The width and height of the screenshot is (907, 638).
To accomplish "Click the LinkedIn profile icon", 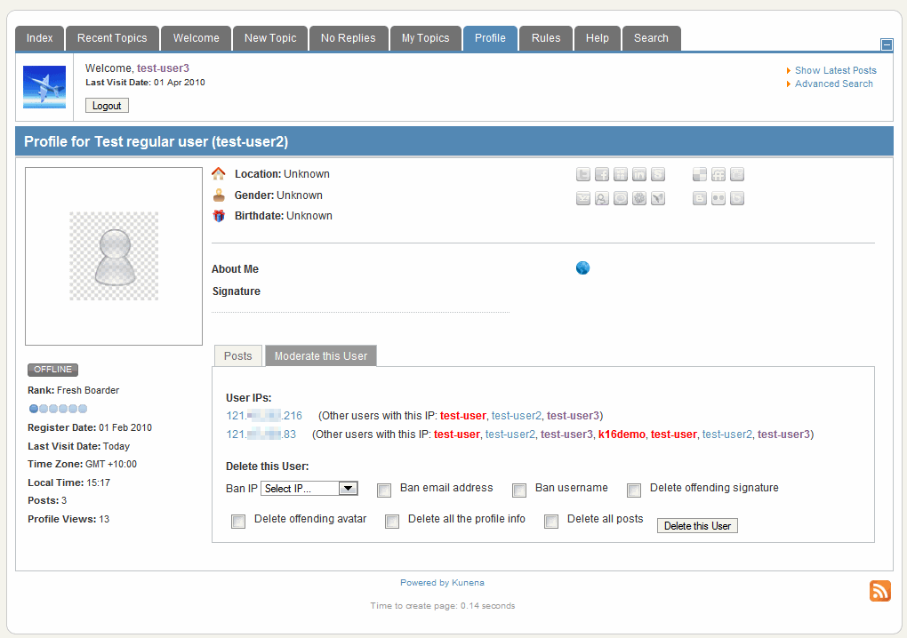I will coord(638,175).
